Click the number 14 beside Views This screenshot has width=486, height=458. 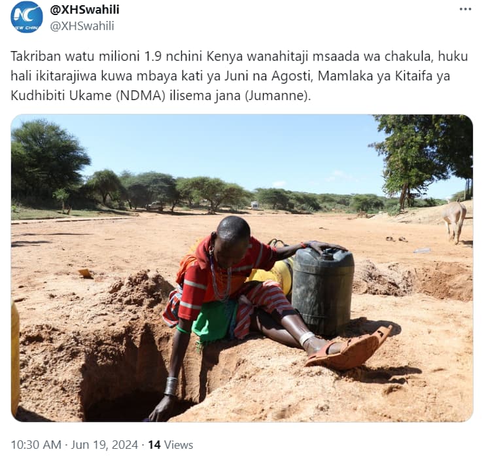tap(154, 445)
